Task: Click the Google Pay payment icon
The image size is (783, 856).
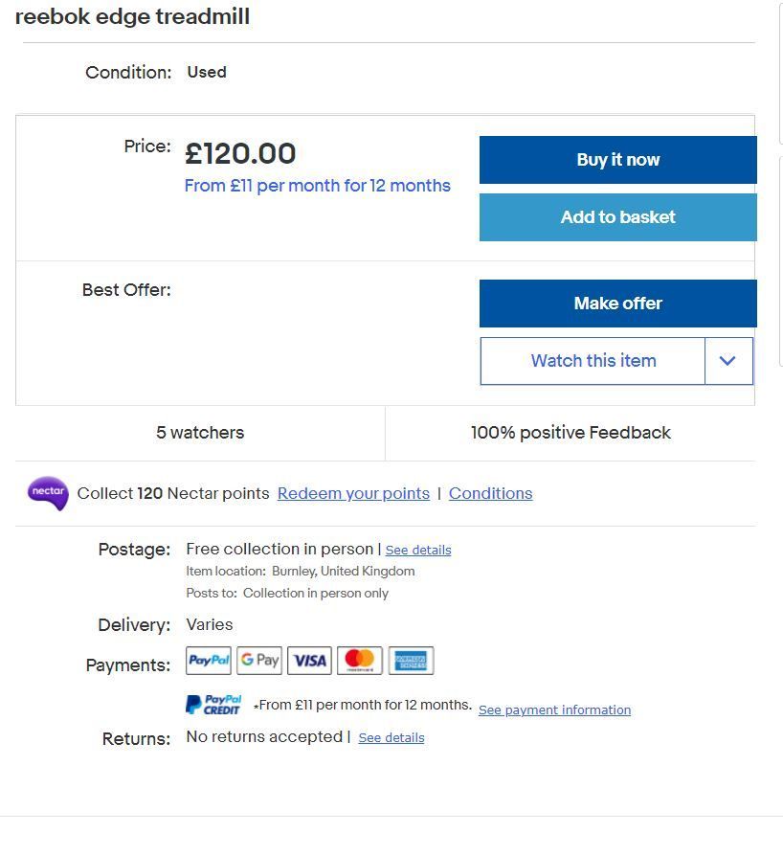Action: pyautogui.click(x=259, y=661)
